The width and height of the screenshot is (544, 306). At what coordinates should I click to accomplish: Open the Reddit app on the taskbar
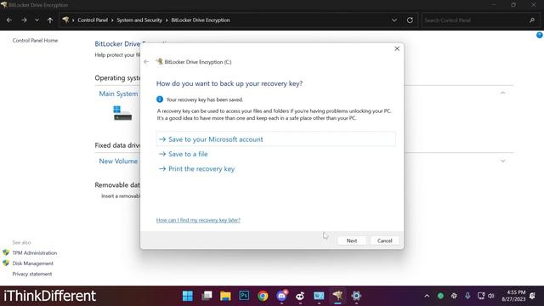click(300, 296)
